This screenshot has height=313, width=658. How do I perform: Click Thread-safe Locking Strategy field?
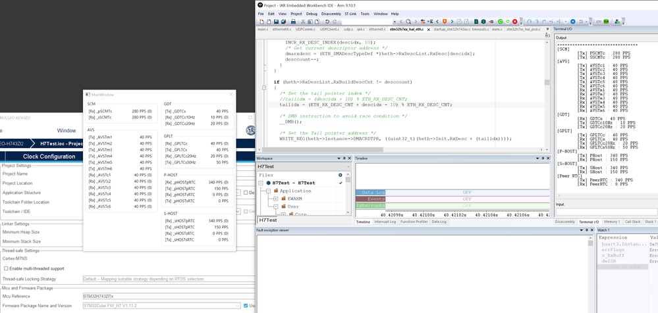coord(169,279)
